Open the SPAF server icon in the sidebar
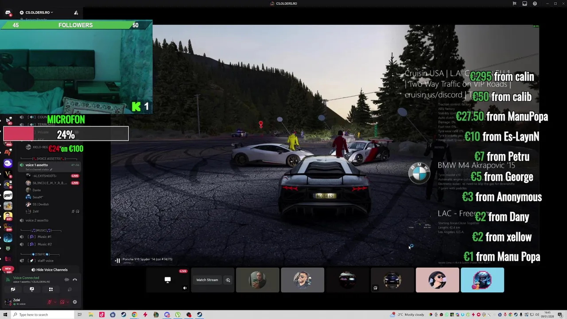 tap(8, 195)
